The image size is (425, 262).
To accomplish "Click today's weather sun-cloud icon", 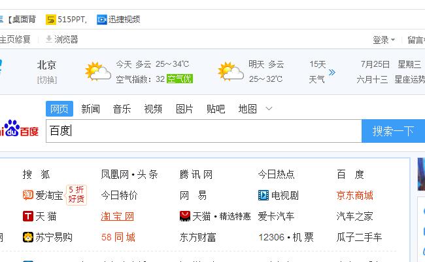I will [98, 71].
